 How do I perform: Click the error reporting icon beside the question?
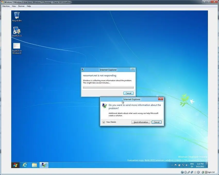pos(104,106)
